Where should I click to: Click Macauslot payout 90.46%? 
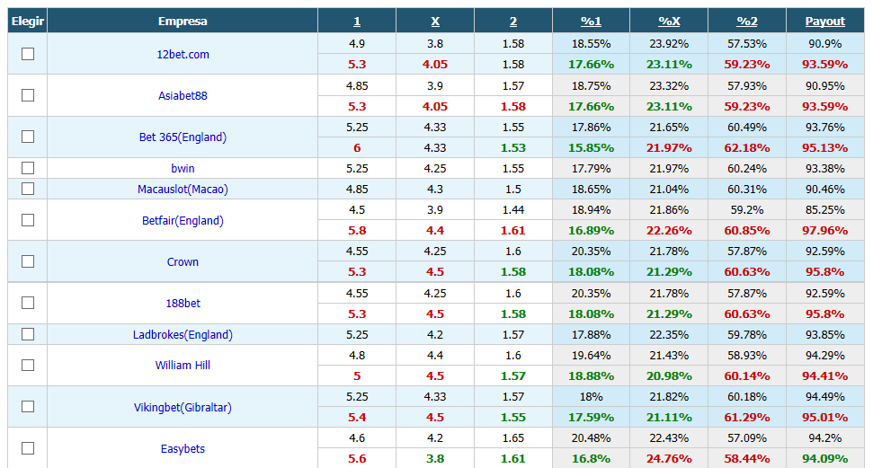click(x=825, y=190)
